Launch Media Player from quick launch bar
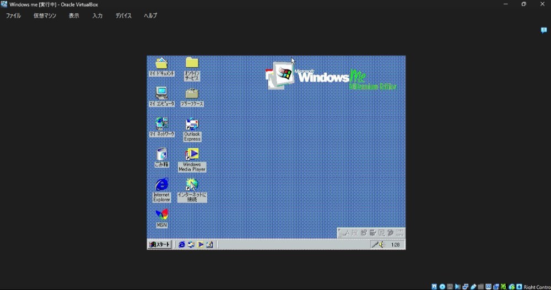Image resolution: width=551 pixels, height=290 pixels. [x=201, y=244]
